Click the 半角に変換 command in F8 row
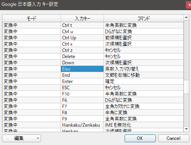191x145 pixels. coord(144,113)
